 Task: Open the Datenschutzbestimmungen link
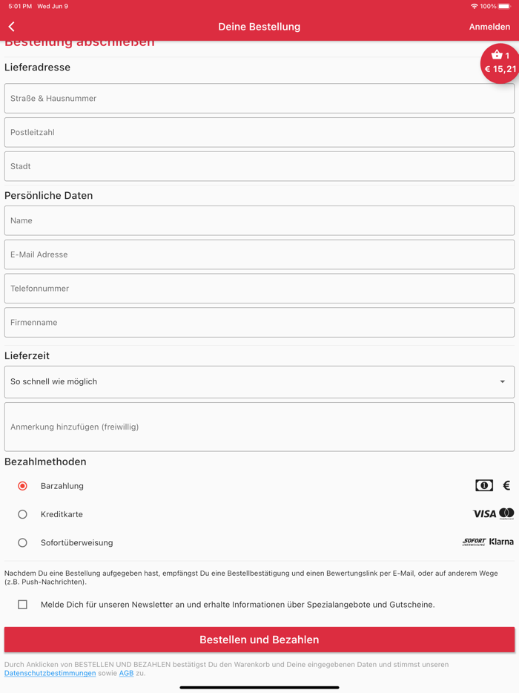point(50,674)
